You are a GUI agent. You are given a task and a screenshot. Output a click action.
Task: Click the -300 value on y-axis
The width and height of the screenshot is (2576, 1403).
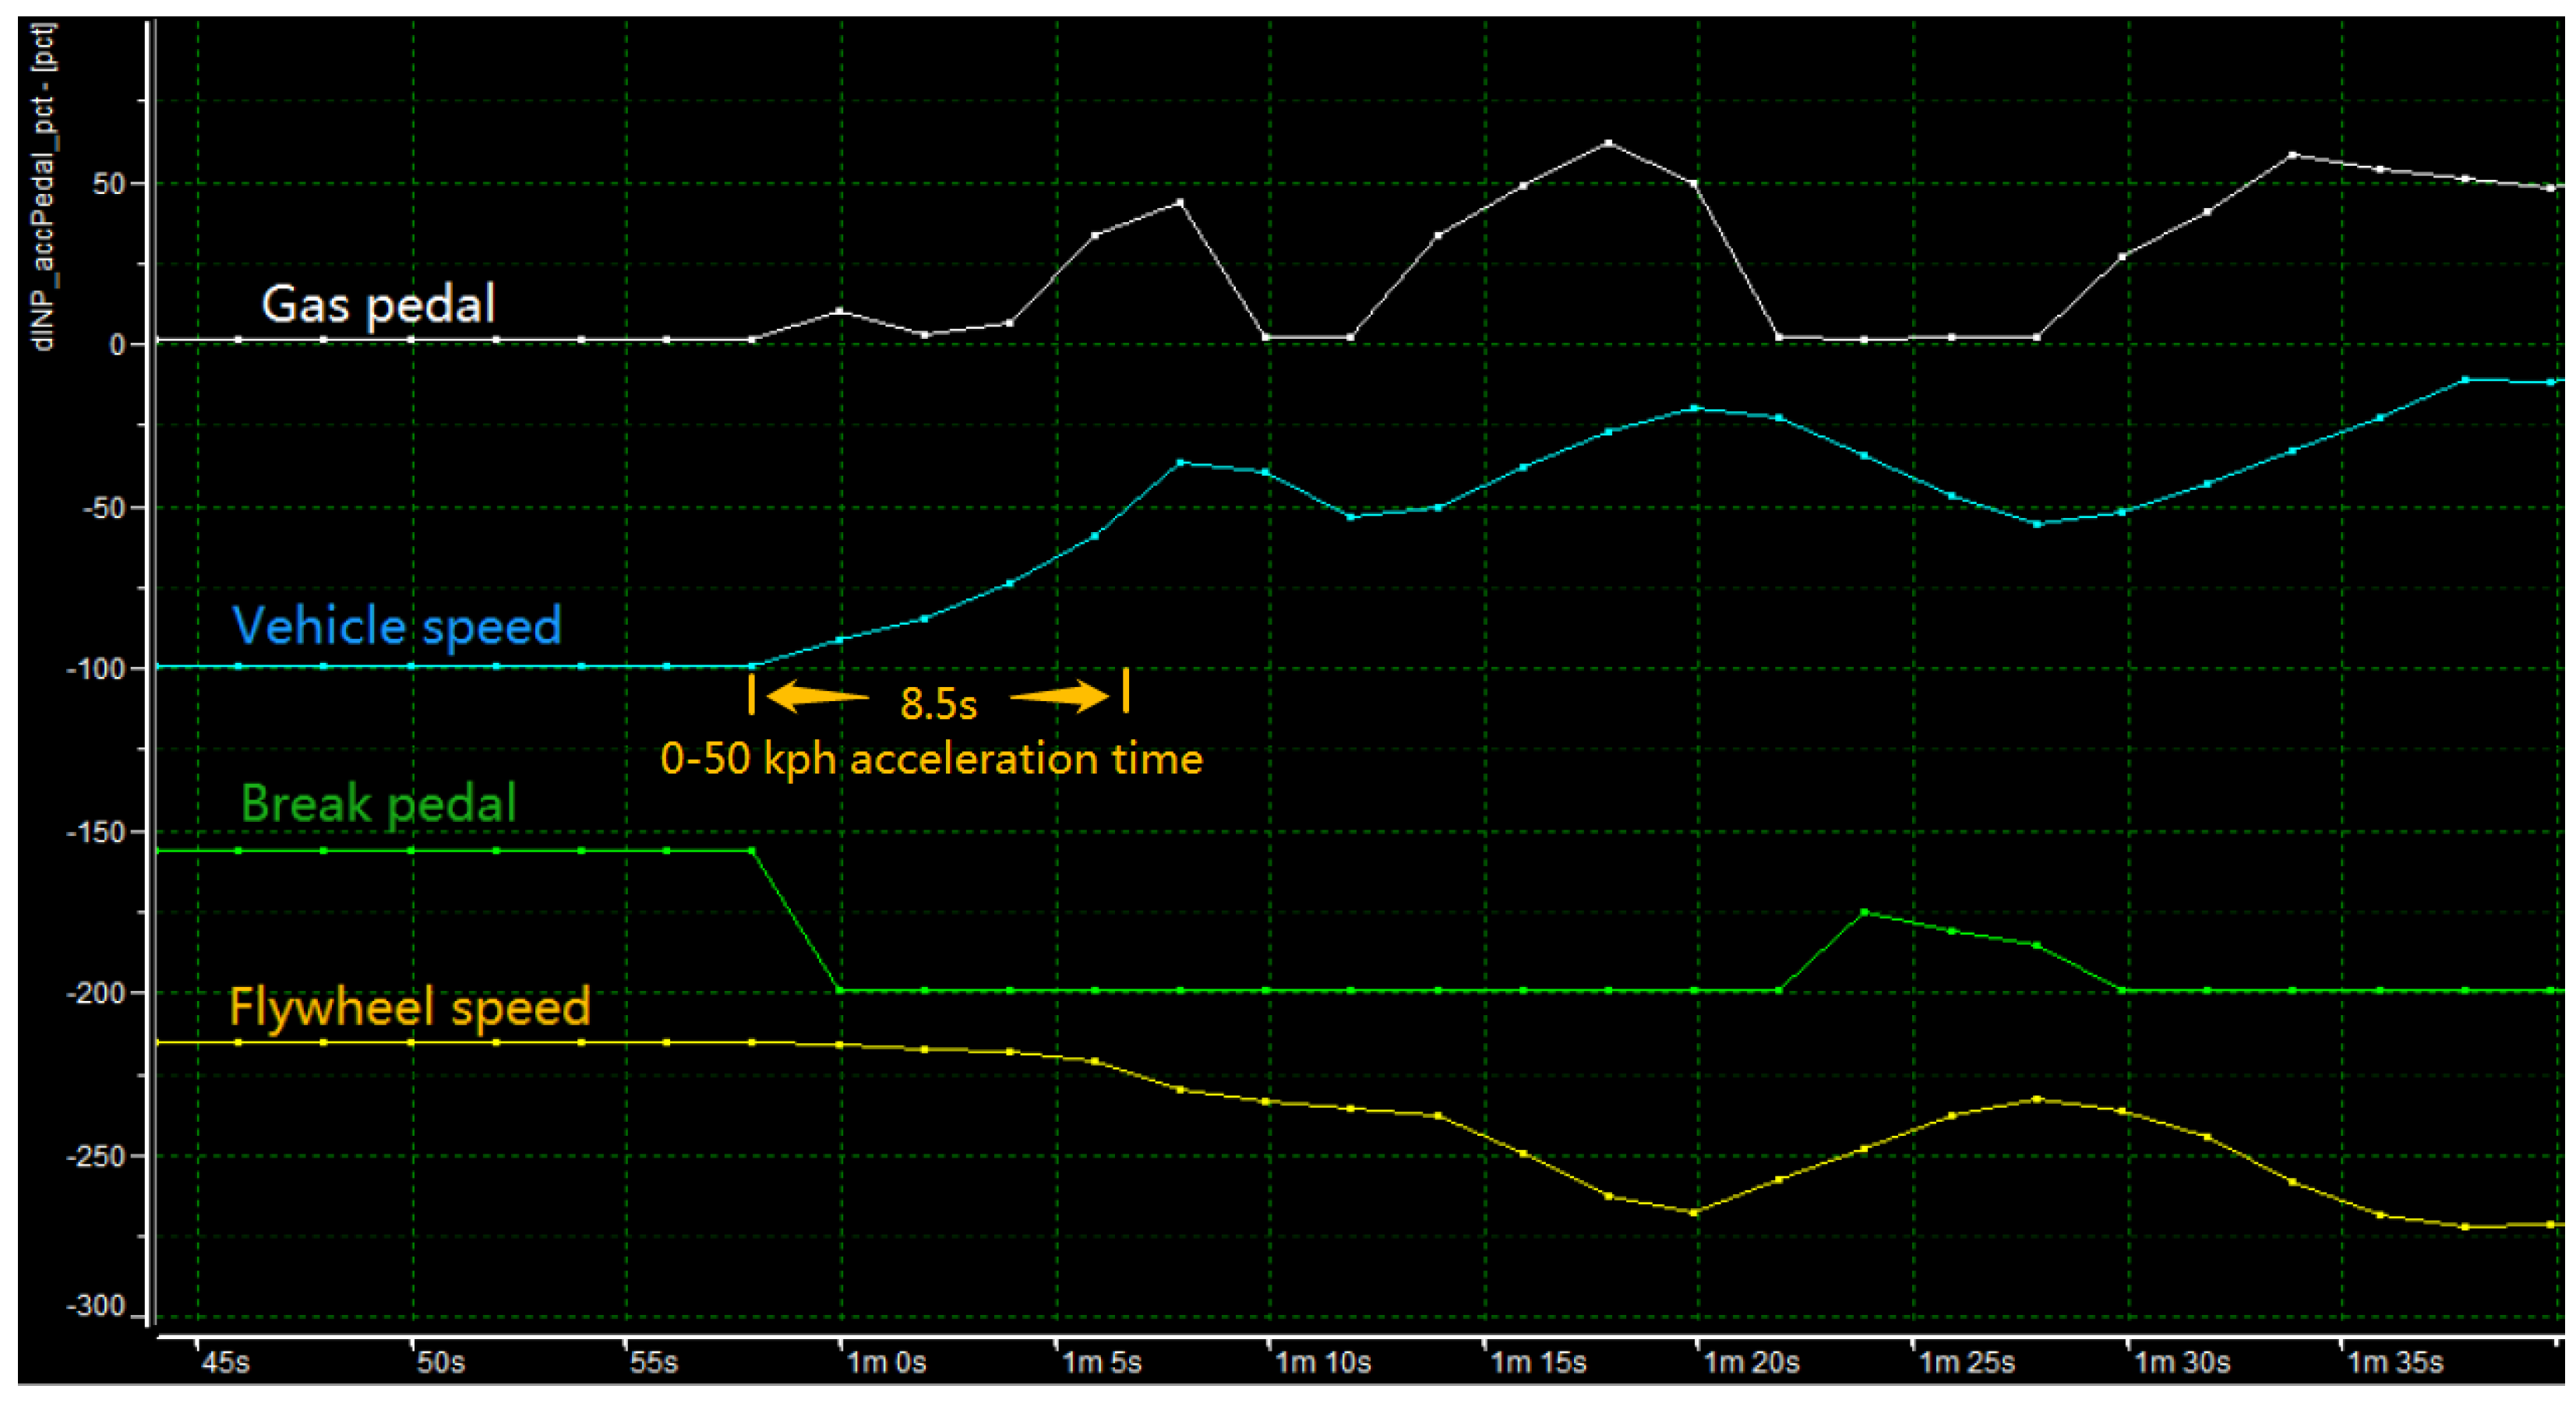click(96, 1306)
